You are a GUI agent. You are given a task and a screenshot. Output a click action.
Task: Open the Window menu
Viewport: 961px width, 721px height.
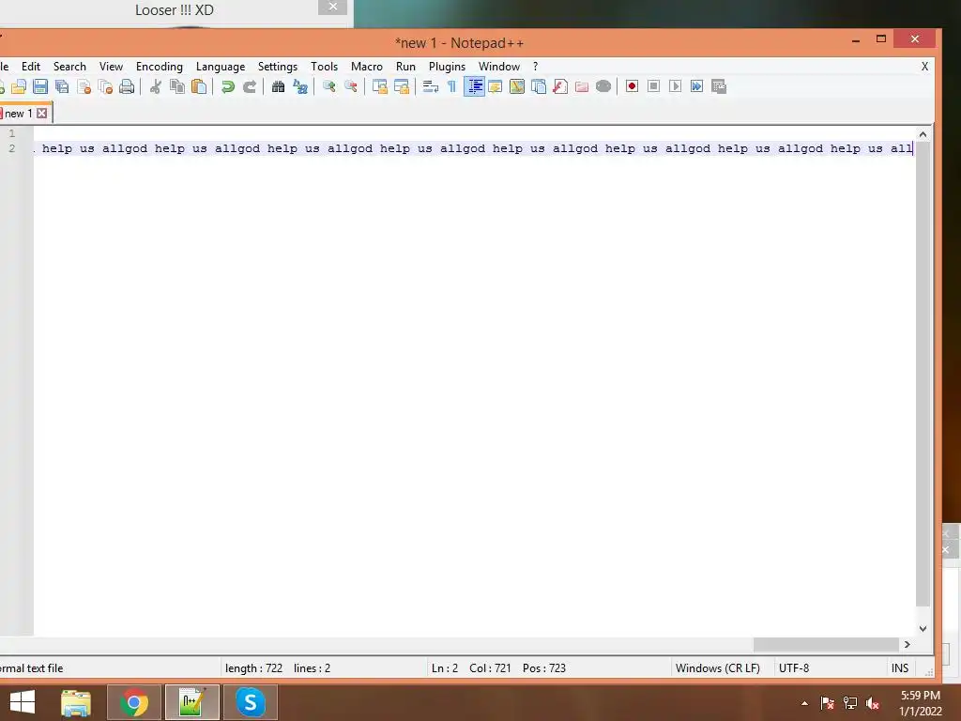click(x=499, y=67)
